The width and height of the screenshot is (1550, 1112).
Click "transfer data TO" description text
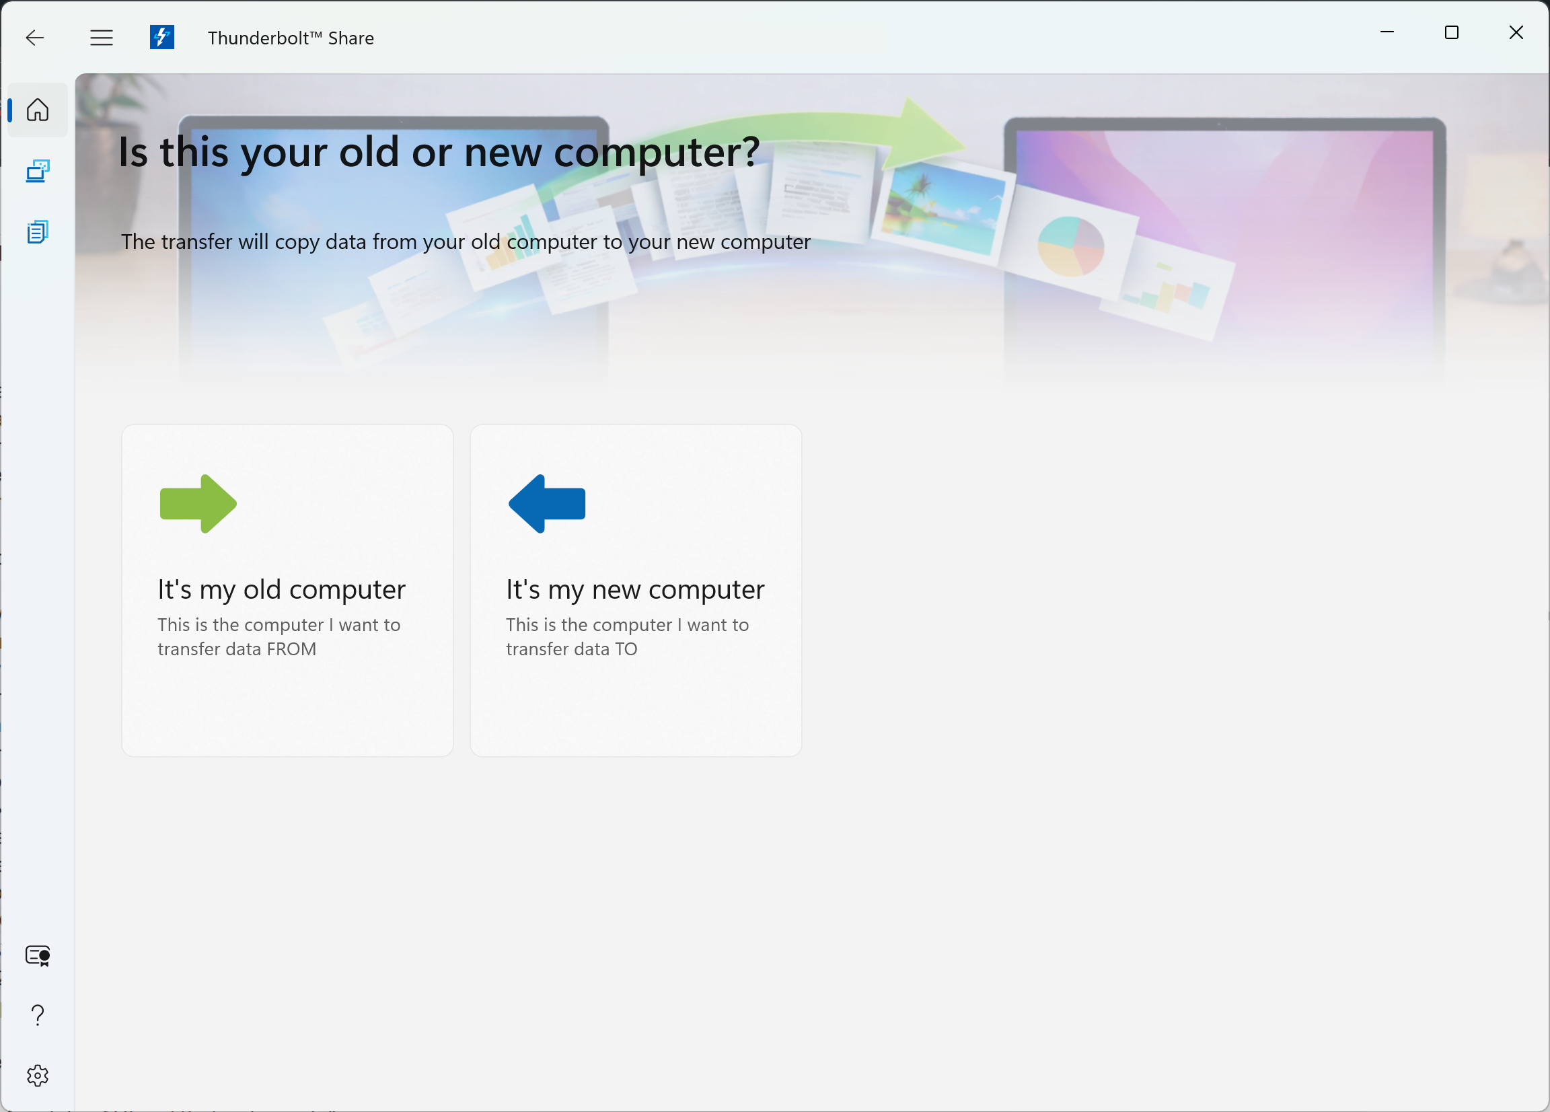pyautogui.click(x=571, y=649)
